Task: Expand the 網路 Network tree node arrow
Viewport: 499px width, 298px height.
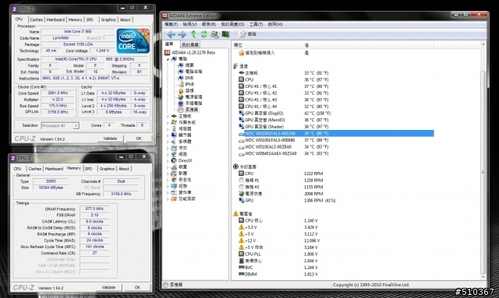Action: click(x=168, y=154)
